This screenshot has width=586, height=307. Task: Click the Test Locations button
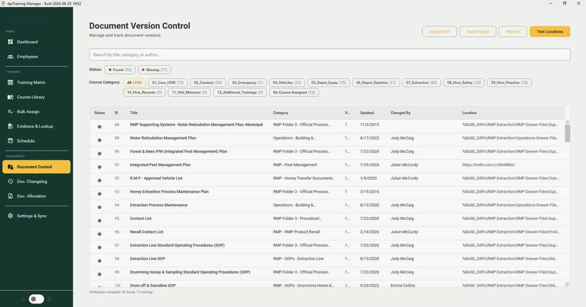(x=550, y=32)
